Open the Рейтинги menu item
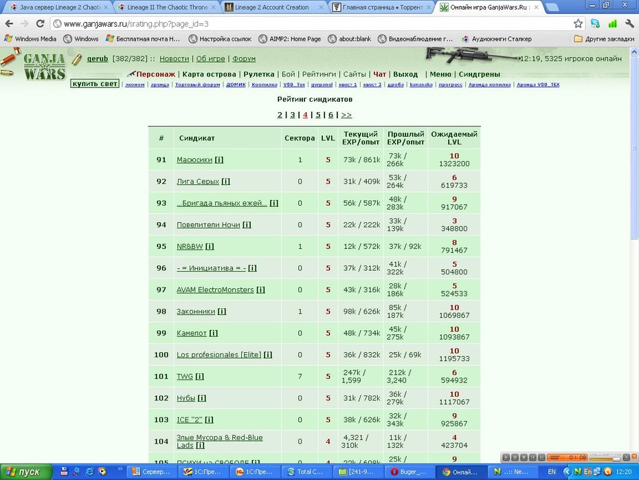 (319, 74)
